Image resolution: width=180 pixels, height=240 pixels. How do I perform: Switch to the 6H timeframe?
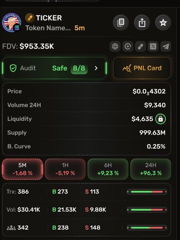[x=108, y=169]
